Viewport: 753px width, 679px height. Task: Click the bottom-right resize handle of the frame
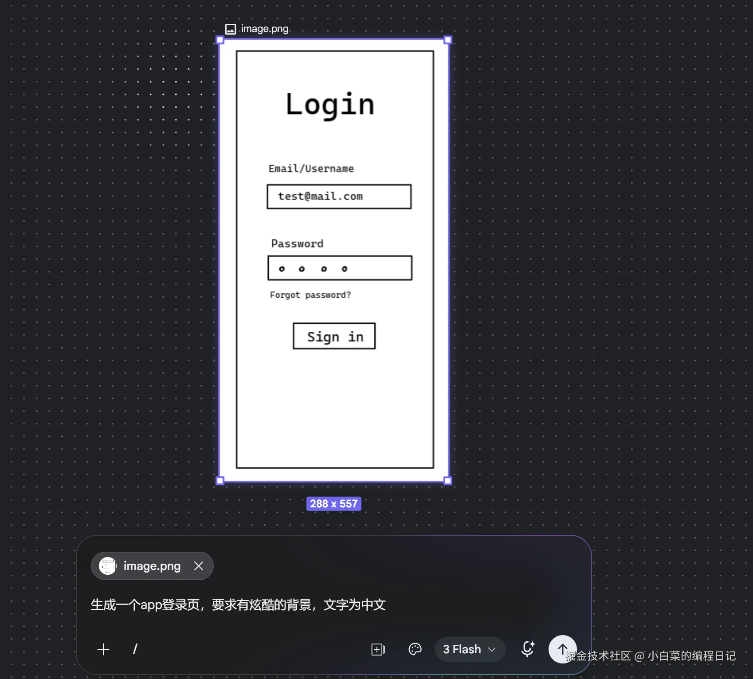(x=448, y=481)
